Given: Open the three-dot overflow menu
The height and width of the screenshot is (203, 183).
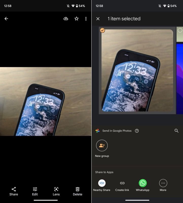Looking at the screenshot, I should [86, 19].
